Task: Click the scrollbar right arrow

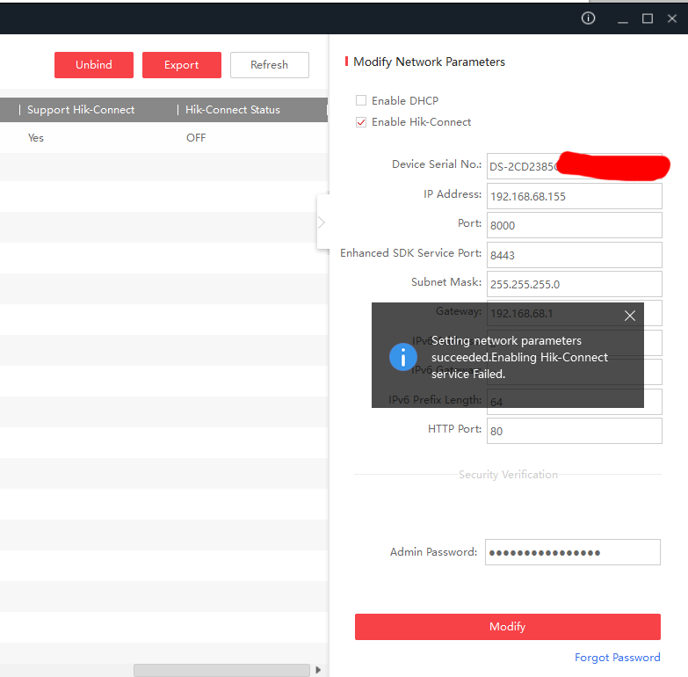Action: click(x=318, y=670)
